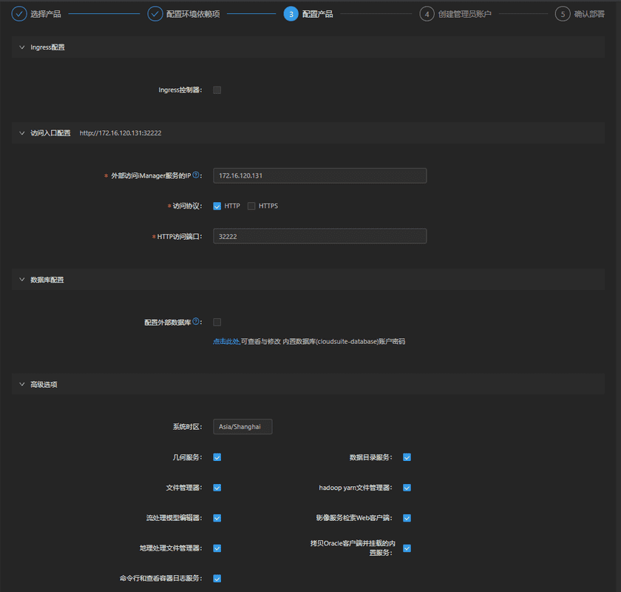
Task: Collapse the 数据库配置 section
Action: coord(22,280)
